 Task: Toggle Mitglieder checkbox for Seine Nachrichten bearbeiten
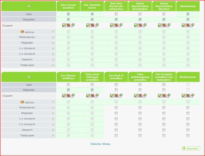(140, 19)
